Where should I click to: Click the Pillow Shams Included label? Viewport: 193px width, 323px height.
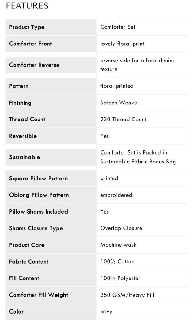coord(38,212)
